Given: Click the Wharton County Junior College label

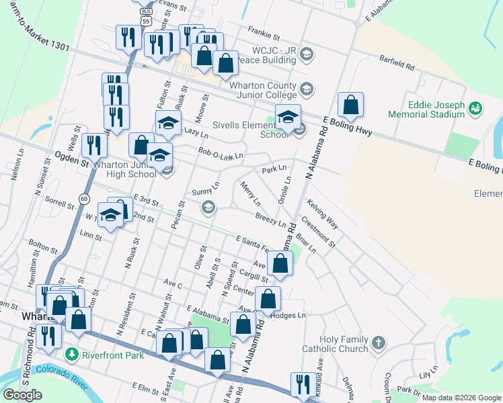Looking at the screenshot, I should pyautogui.click(x=263, y=90).
